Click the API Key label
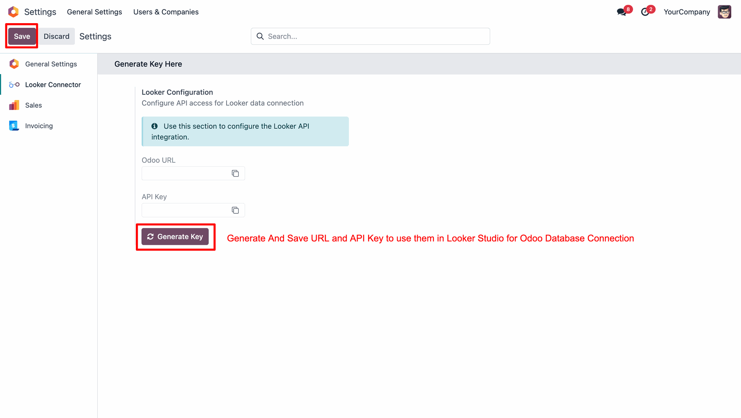The width and height of the screenshot is (741, 418). point(154,197)
